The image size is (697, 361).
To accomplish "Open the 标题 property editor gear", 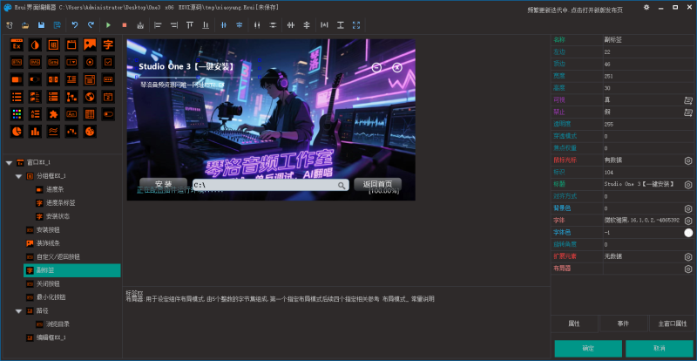I will click(x=688, y=184).
